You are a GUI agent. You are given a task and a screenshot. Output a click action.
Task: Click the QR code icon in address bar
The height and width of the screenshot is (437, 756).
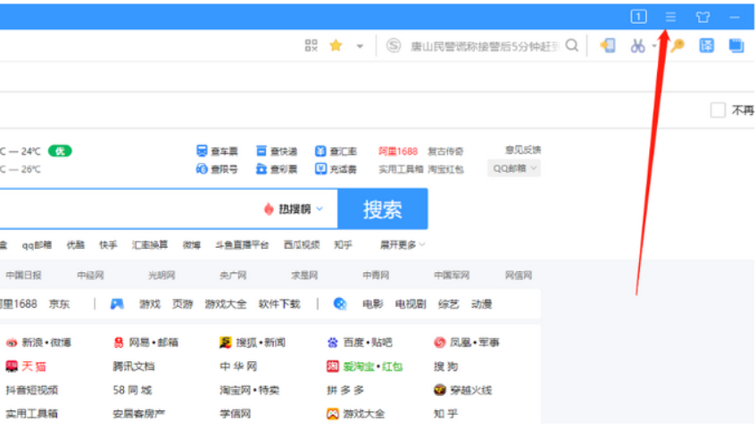coord(312,45)
